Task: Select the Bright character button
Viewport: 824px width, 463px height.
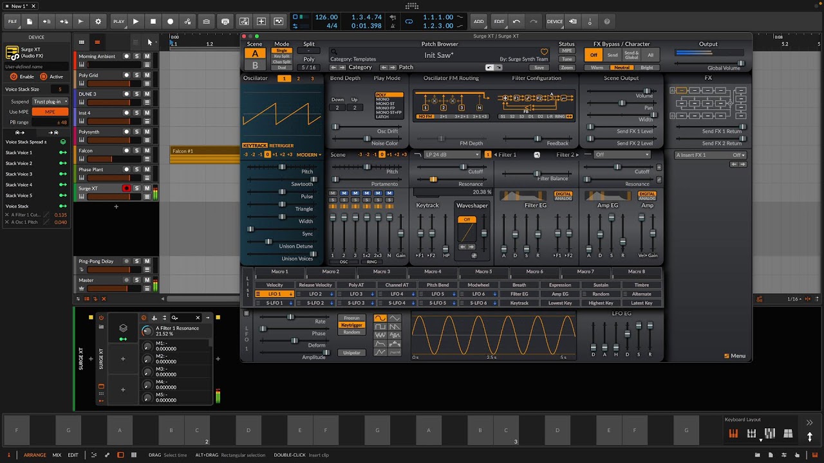Action: coord(646,68)
